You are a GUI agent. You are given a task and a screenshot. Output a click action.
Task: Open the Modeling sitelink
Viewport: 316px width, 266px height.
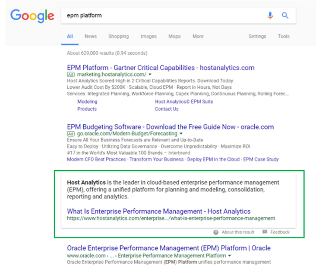(87, 102)
